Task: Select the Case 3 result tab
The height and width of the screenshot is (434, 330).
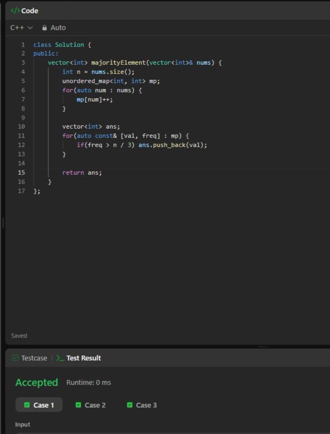Action: pyautogui.click(x=142, y=405)
